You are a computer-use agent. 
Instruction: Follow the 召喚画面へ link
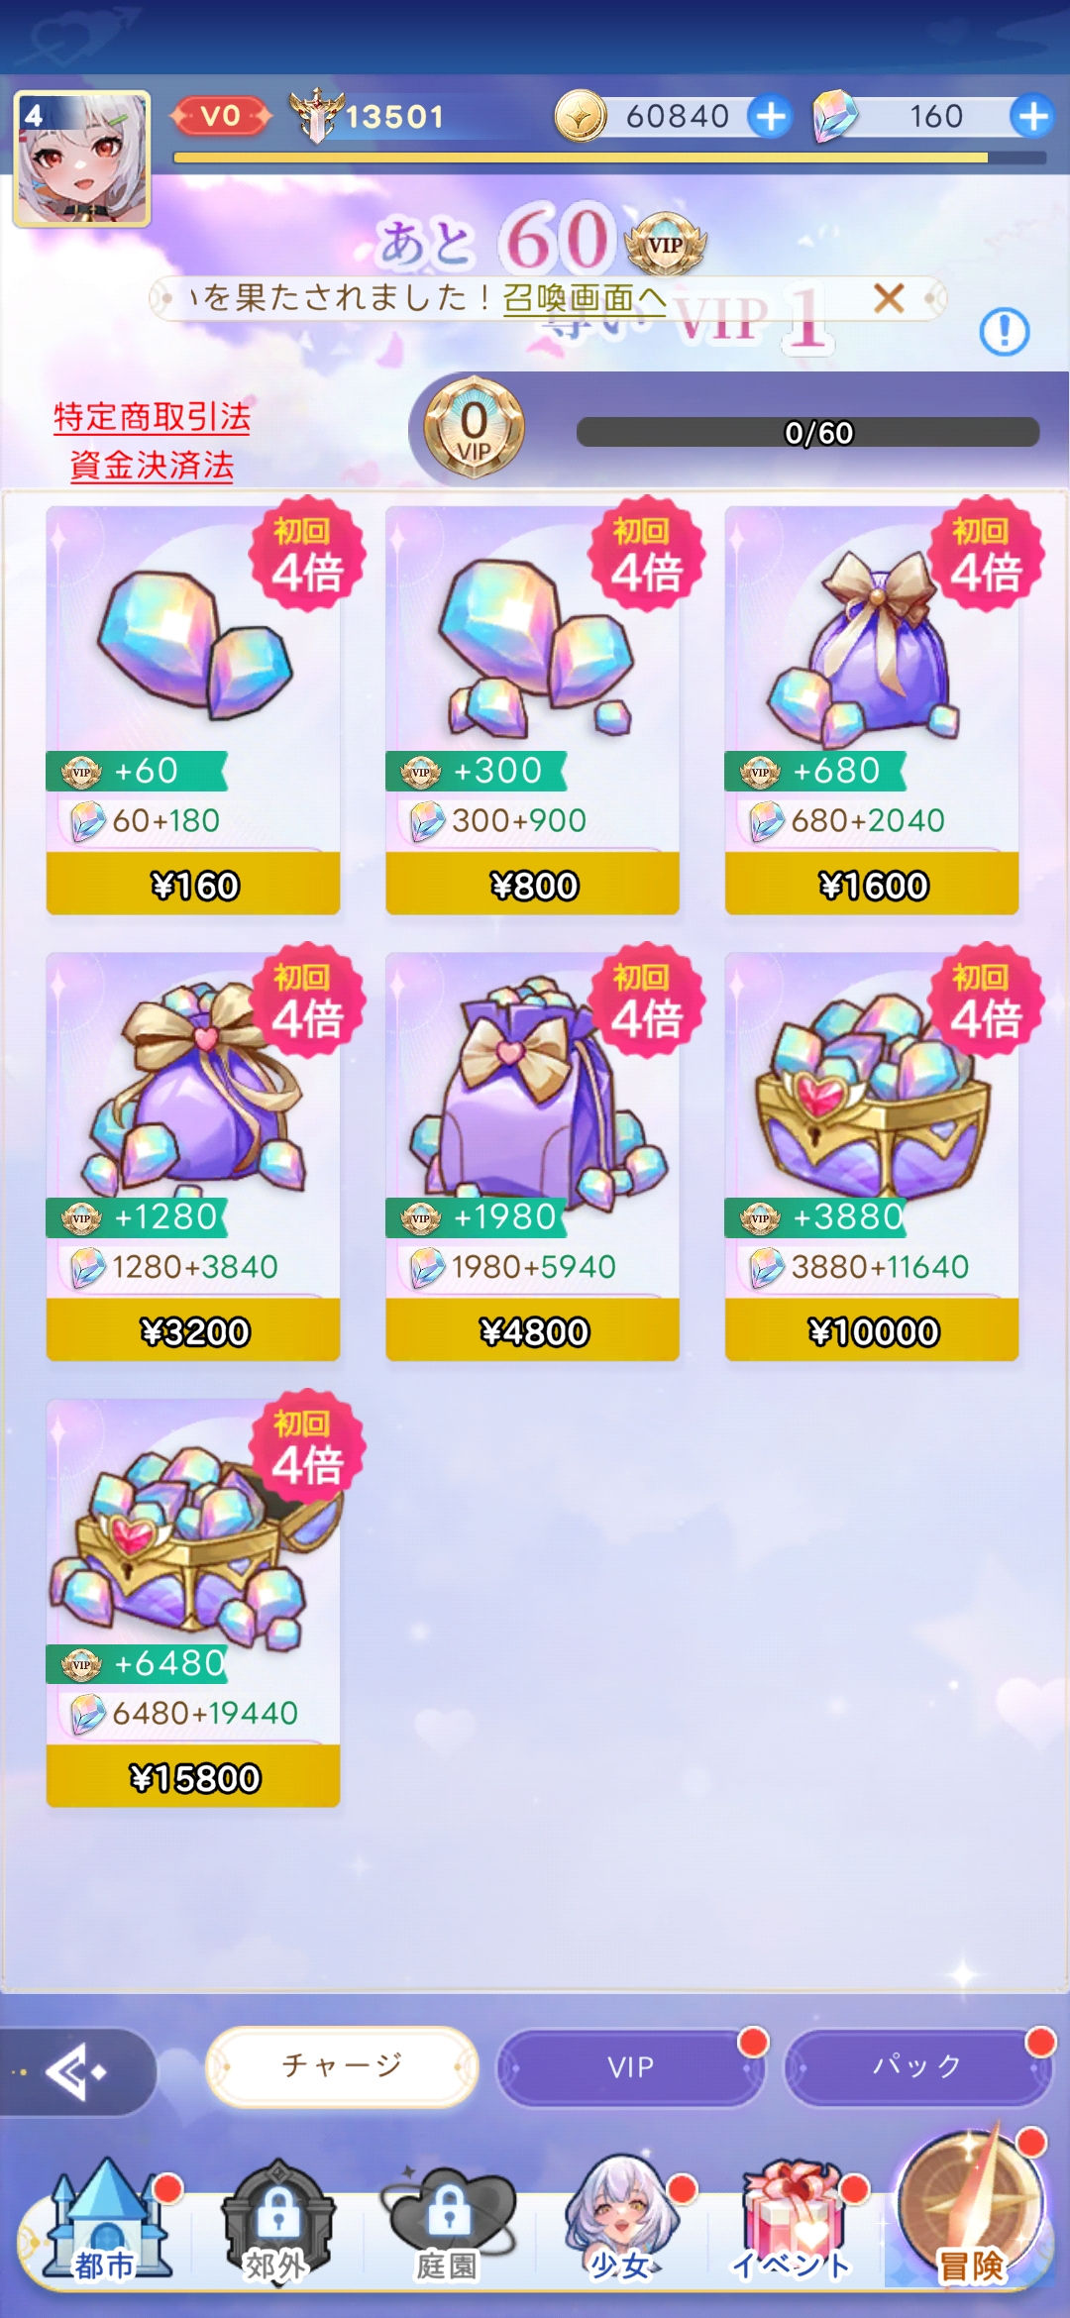tap(584, 297)
